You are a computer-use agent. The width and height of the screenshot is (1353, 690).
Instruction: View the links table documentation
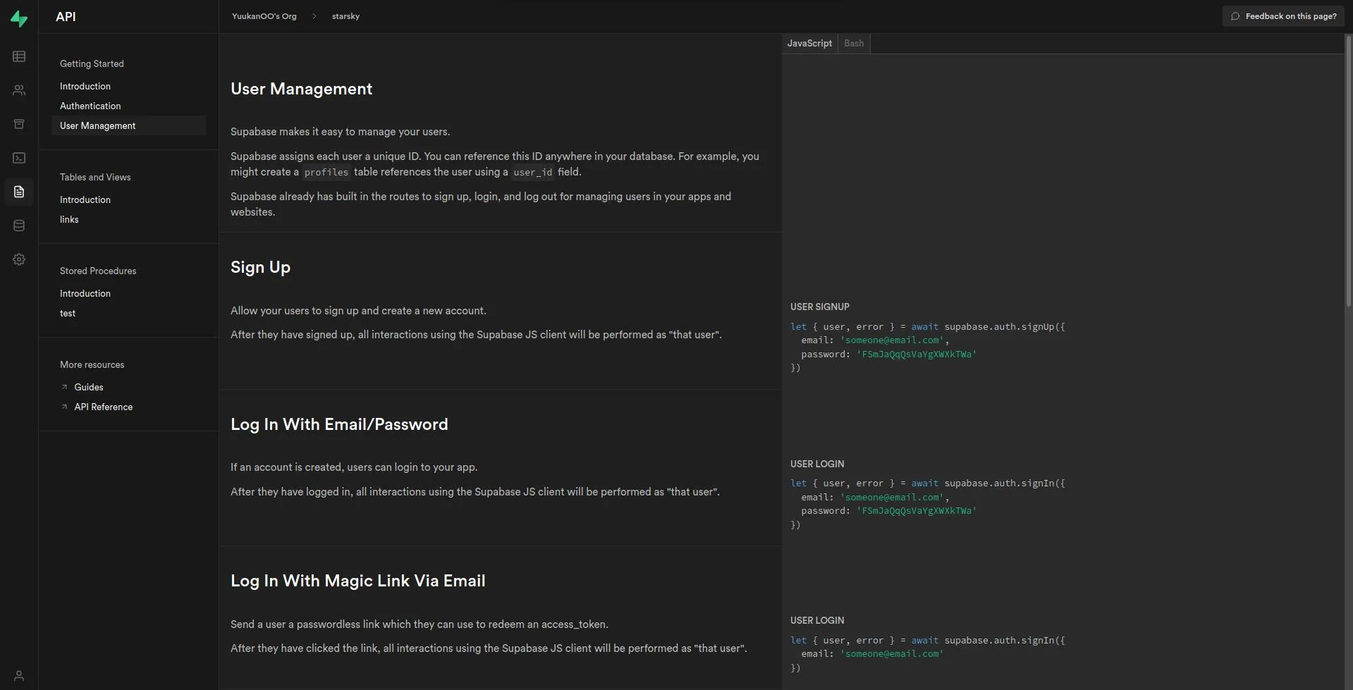tap(68, 219)
